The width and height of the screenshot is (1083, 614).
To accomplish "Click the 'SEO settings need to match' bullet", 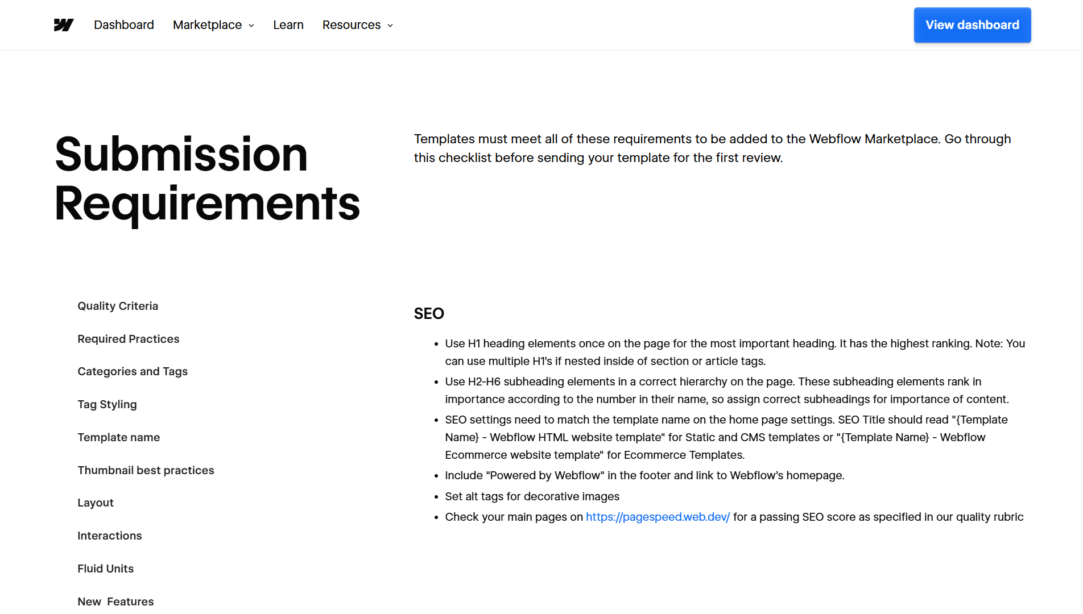I will (726, 437).
